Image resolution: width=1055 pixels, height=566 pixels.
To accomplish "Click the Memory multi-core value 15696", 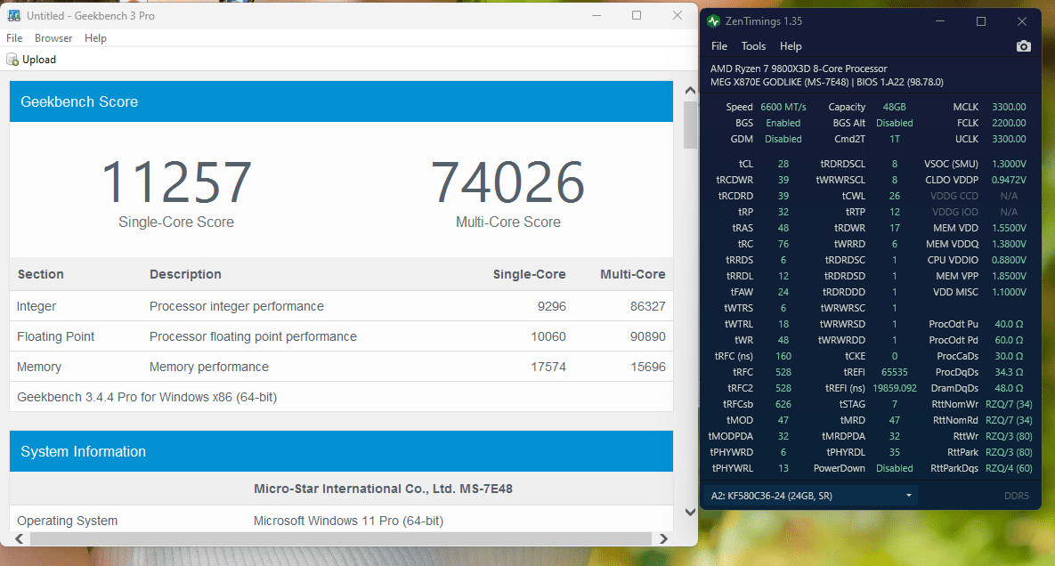I will tap(648, 367).
